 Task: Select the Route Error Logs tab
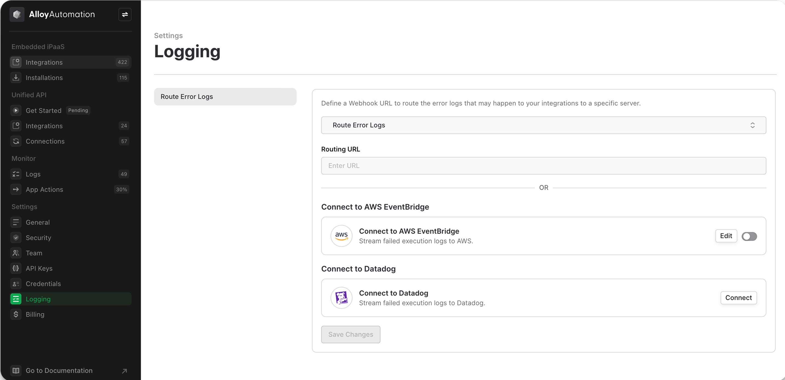point(225,97)
